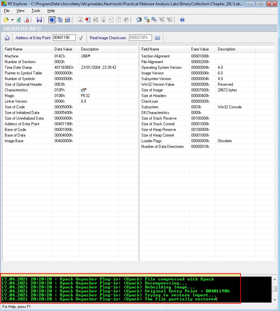Click the blue Help question mark icon
Viewport: 280px width, 311px height.
tap(182, 20)
